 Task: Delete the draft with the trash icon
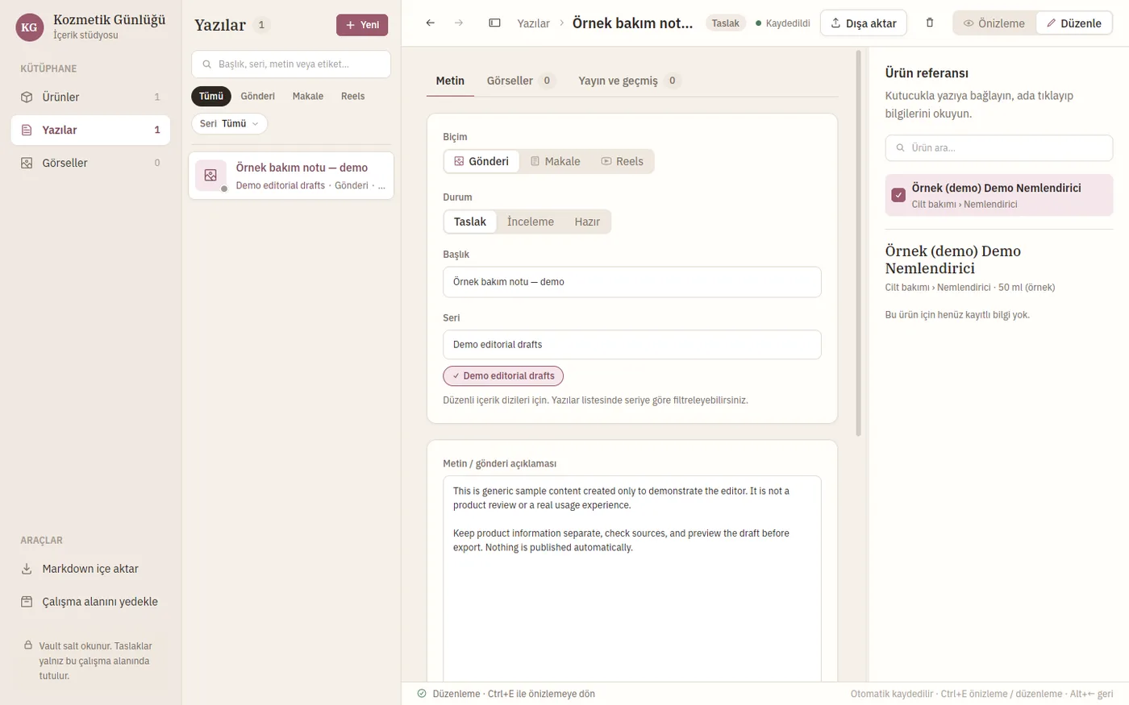930,23
